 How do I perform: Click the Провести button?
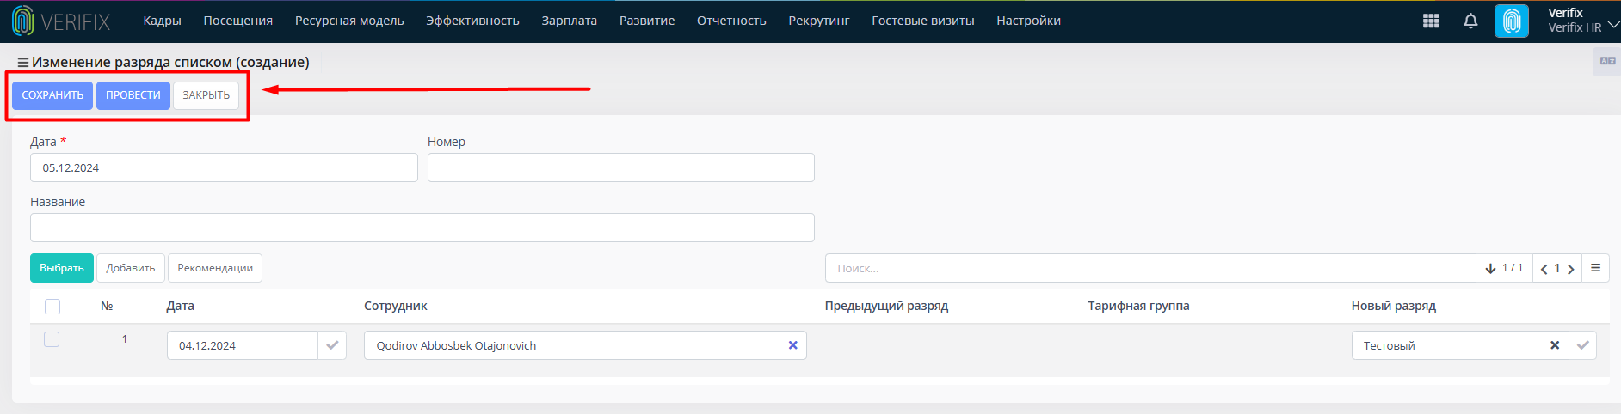point(133,95)
